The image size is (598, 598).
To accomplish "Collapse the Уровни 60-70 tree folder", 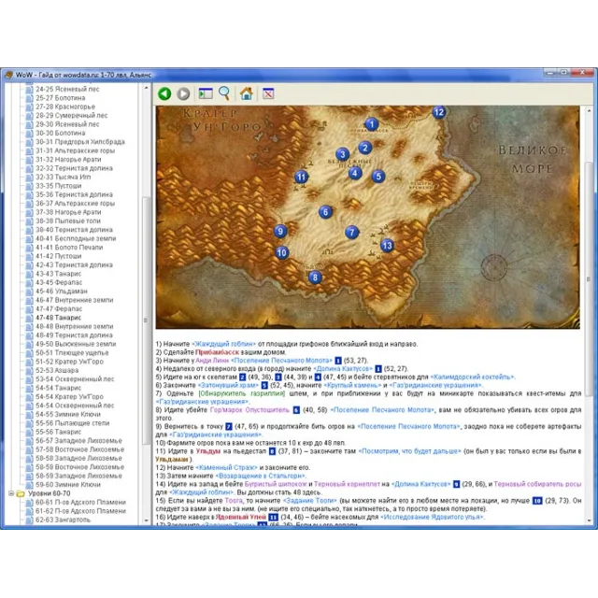I will 11,493.
